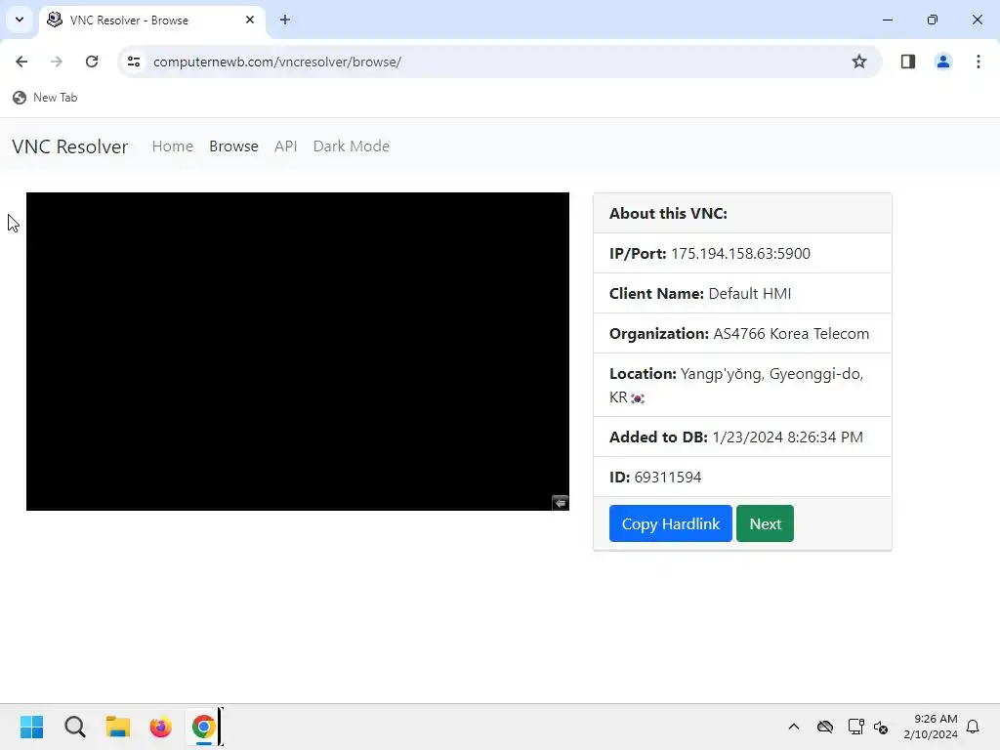Click the muted volume tray icon
The image size is (1000, 750).
(x=882, y=727)
